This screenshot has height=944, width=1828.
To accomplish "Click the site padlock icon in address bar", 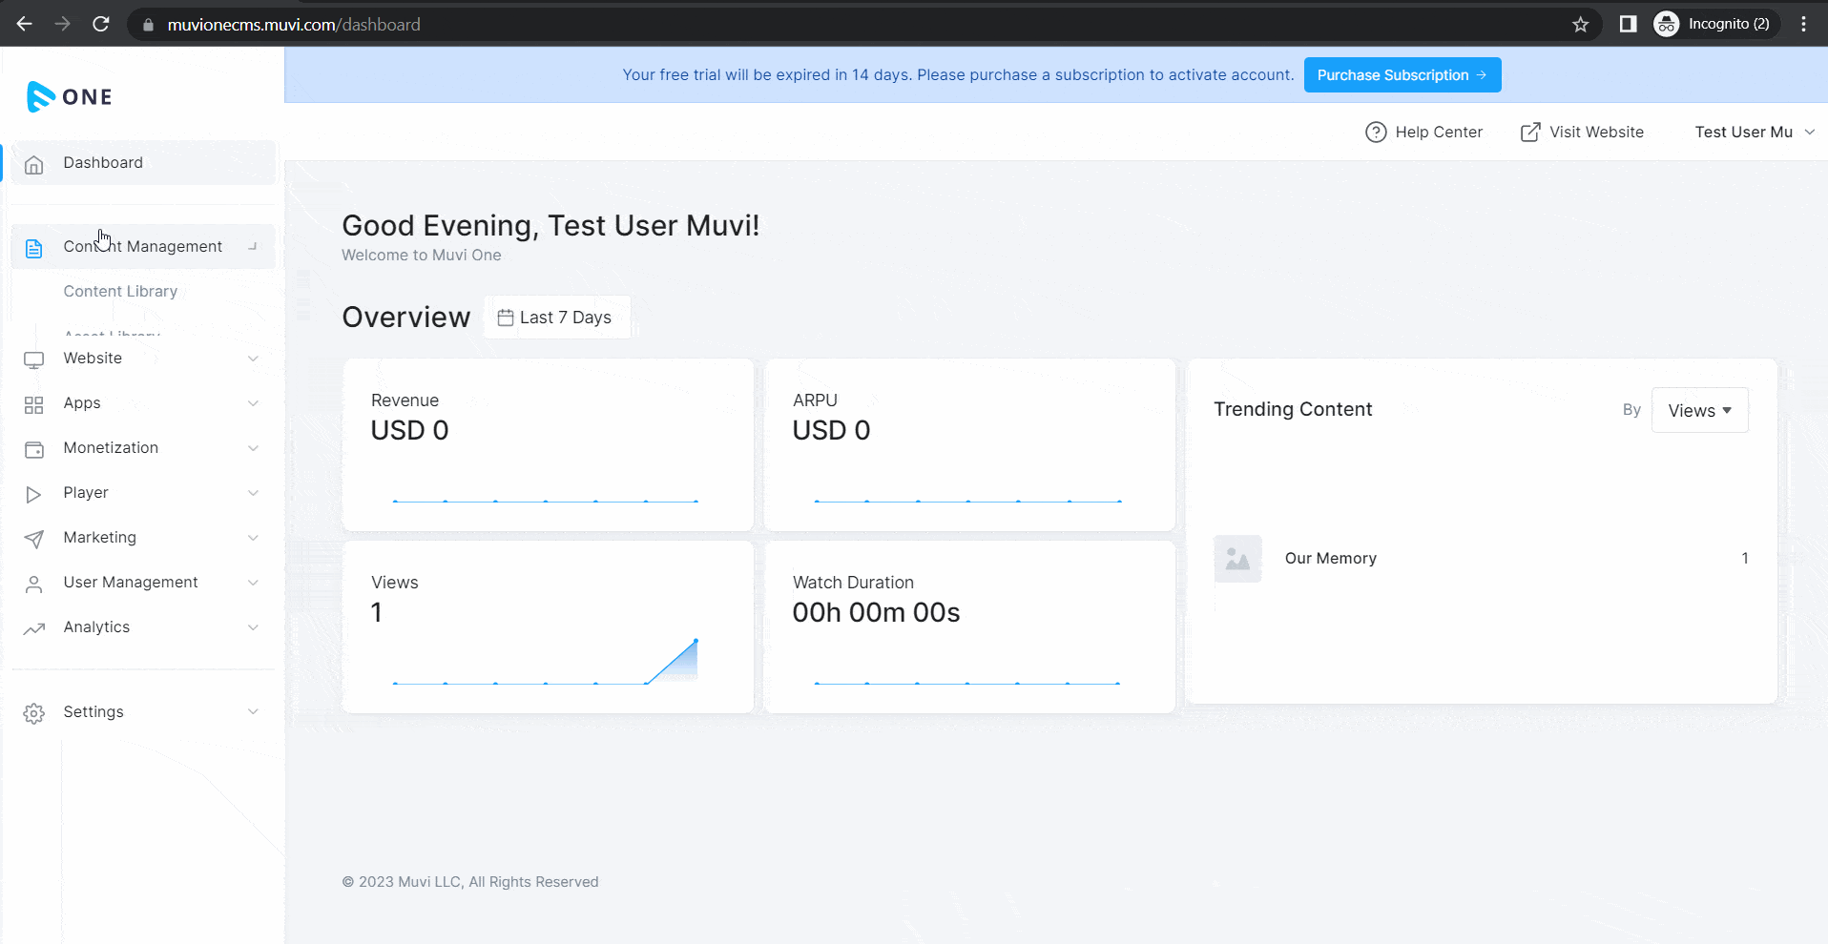I will [148, 25].
